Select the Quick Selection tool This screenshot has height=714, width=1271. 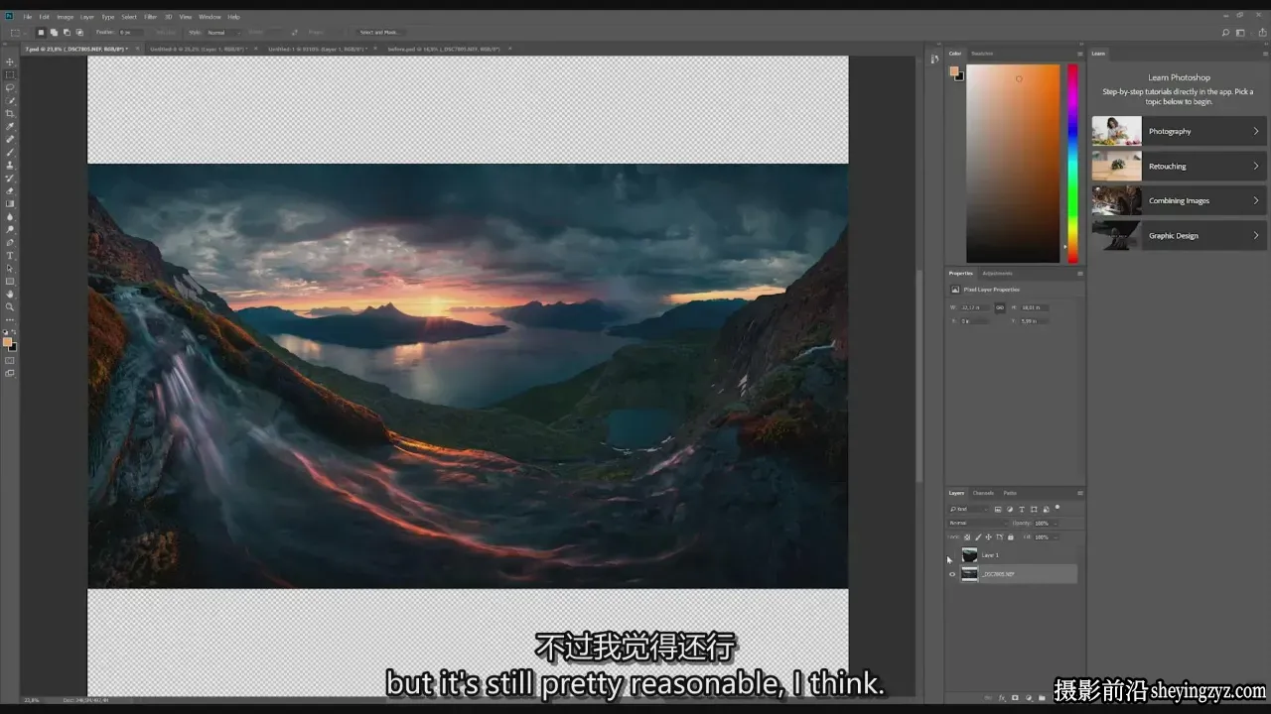(10, 100)
